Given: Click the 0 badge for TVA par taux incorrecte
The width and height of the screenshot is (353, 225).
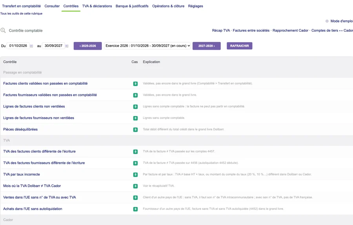Looking at the screenshot, I should 135,174.
